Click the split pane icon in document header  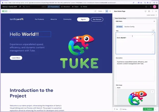149,11
